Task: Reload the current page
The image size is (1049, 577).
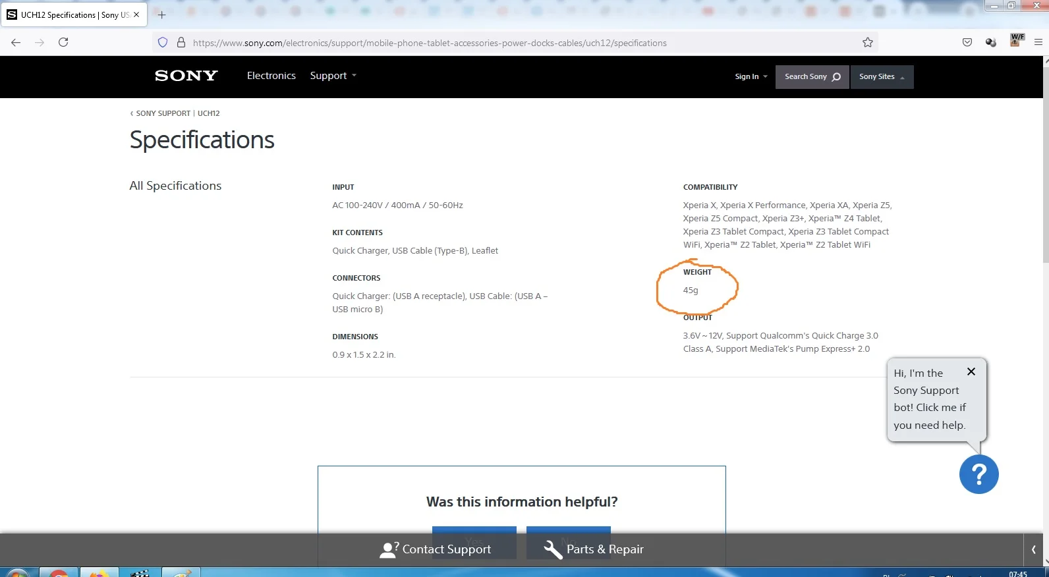Action: 63,42
